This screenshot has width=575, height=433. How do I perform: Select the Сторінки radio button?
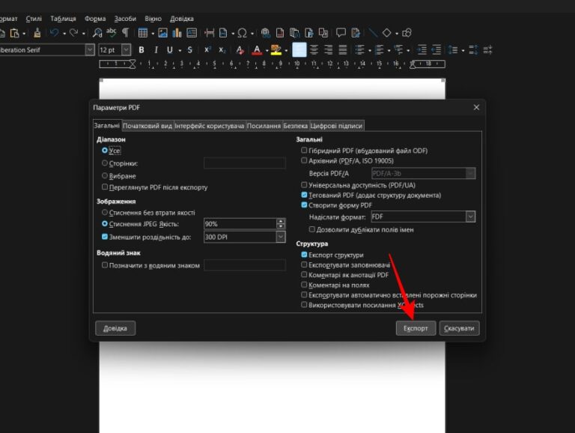pos(105,163)
